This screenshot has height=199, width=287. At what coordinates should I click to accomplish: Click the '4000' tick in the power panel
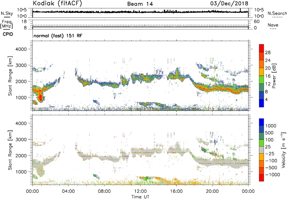pyautogui.click(x=21, y=49)
